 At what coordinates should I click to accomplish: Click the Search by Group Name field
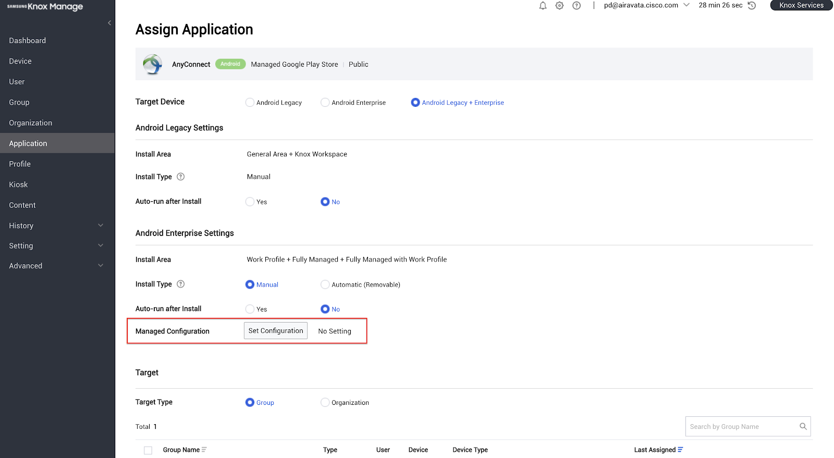click(748, 426)
